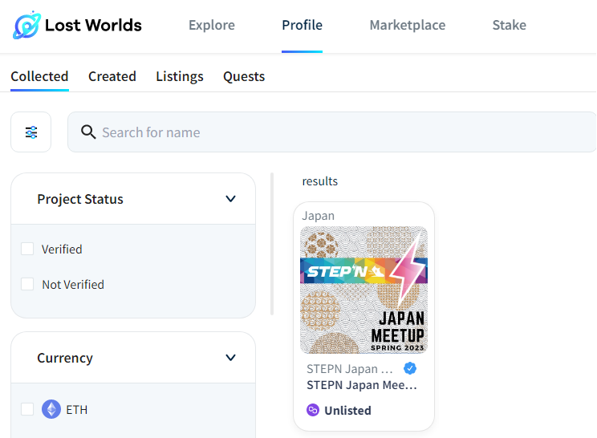
Task: Switch to the Collected tab
Action: (x=39, y=76)
